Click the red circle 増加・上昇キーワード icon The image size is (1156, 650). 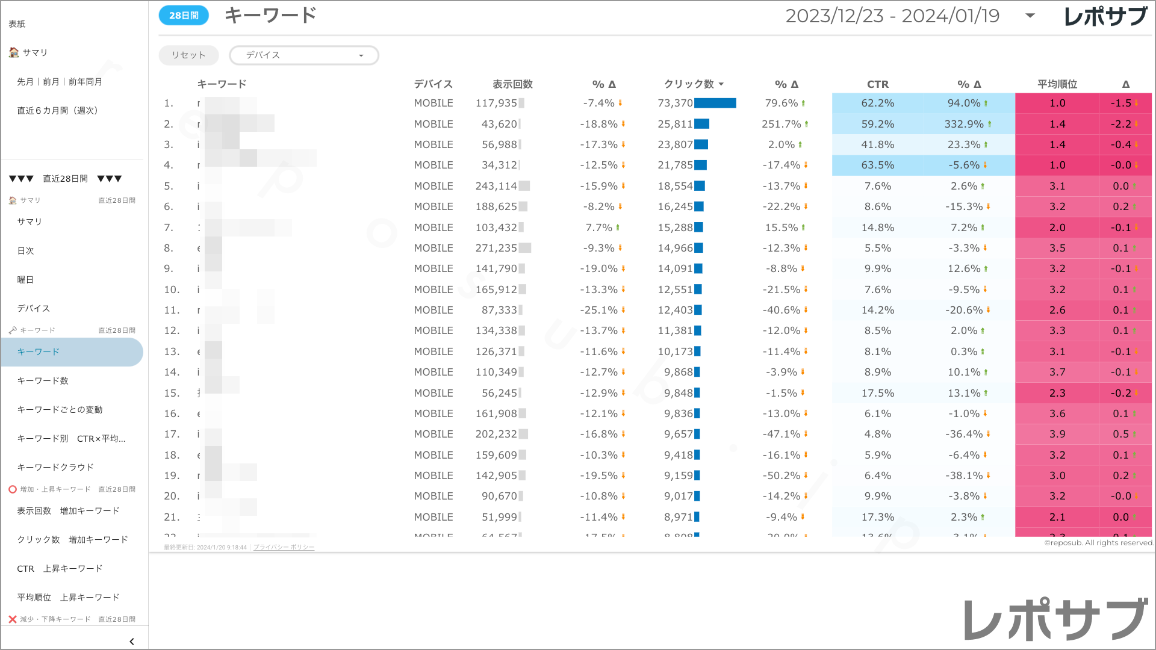tap(12, 489)
